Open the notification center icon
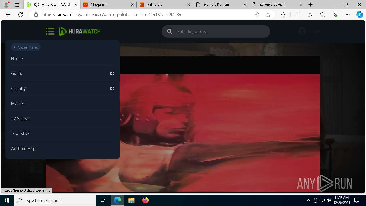This screenshot has height=206, width=366. (x=357, y=200)
